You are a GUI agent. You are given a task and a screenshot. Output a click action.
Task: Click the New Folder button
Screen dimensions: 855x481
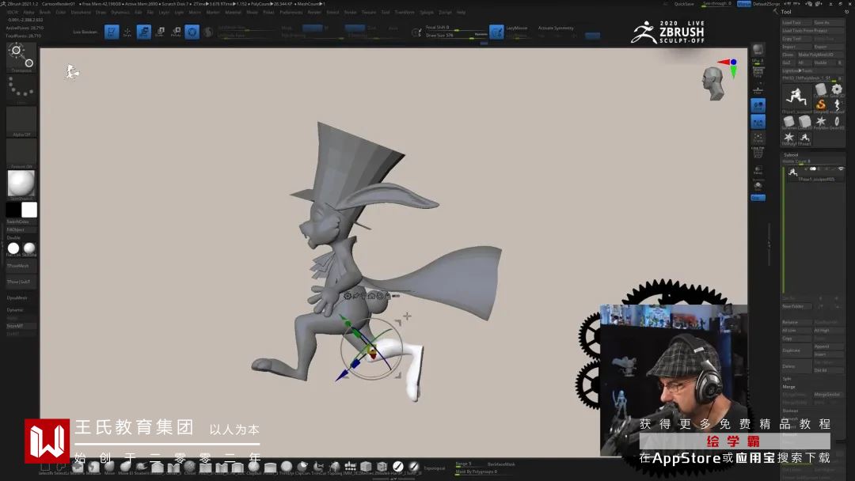pyautogui.click(x=796, y=306)
